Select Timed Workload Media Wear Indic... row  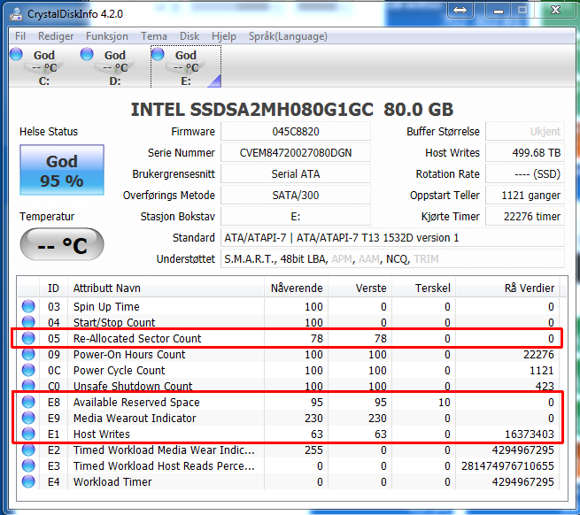289,450
